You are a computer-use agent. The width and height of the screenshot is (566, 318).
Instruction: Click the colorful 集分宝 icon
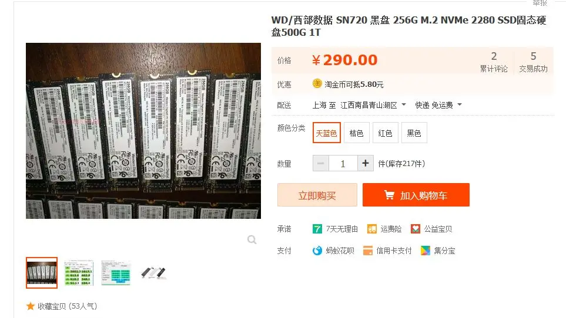click(425, 251)
